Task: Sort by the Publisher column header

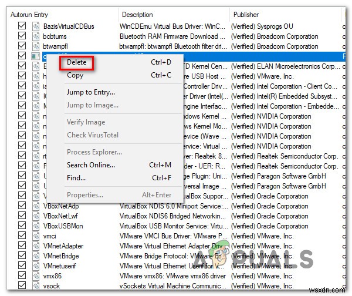Action: (246, 15)
